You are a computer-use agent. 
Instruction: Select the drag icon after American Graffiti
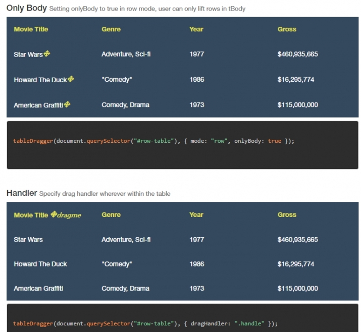point(67,104)
